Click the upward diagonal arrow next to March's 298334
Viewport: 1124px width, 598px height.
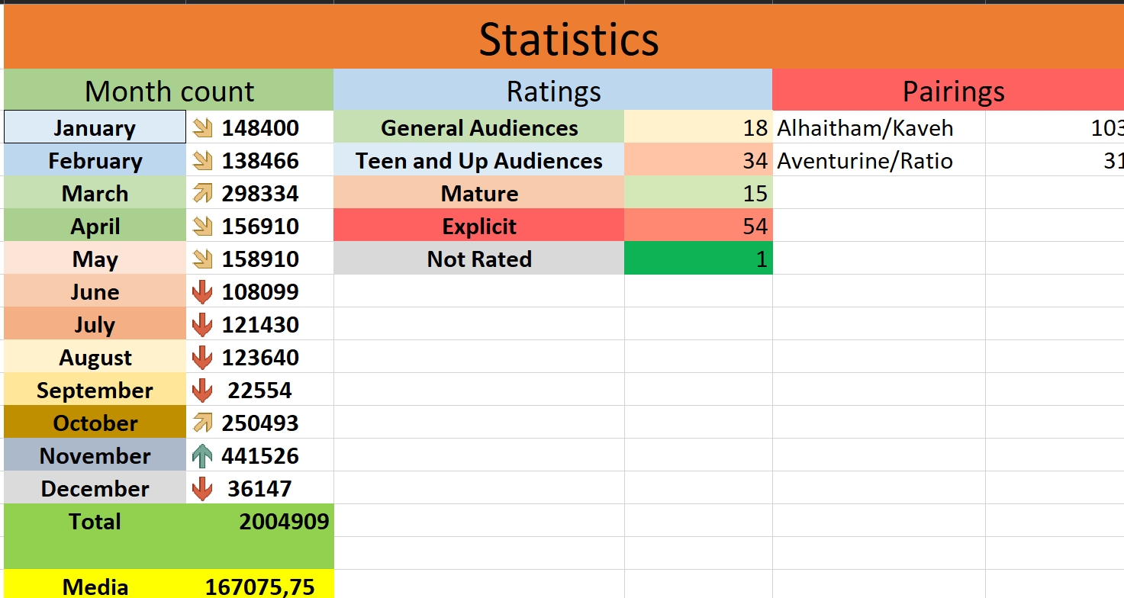pos(202,194)
